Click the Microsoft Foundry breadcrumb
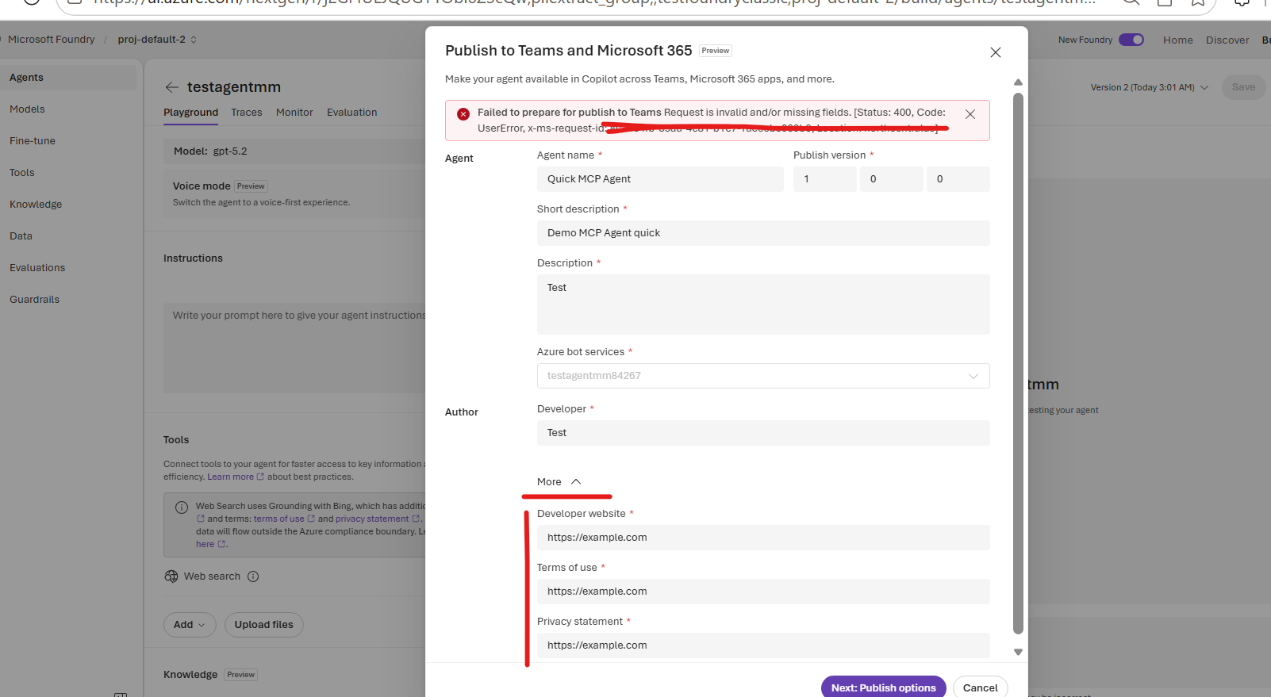The image size is (1271, 697). [51, 40]
